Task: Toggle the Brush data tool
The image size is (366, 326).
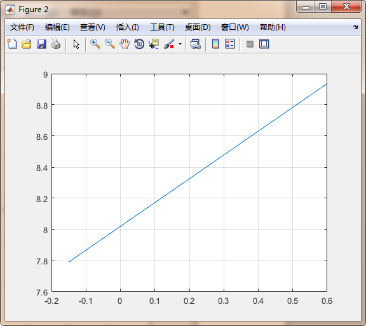Action: tap(169, 44)
